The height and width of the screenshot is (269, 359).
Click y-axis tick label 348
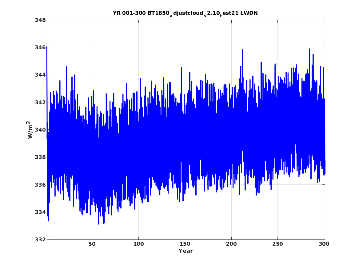point(40,20)
